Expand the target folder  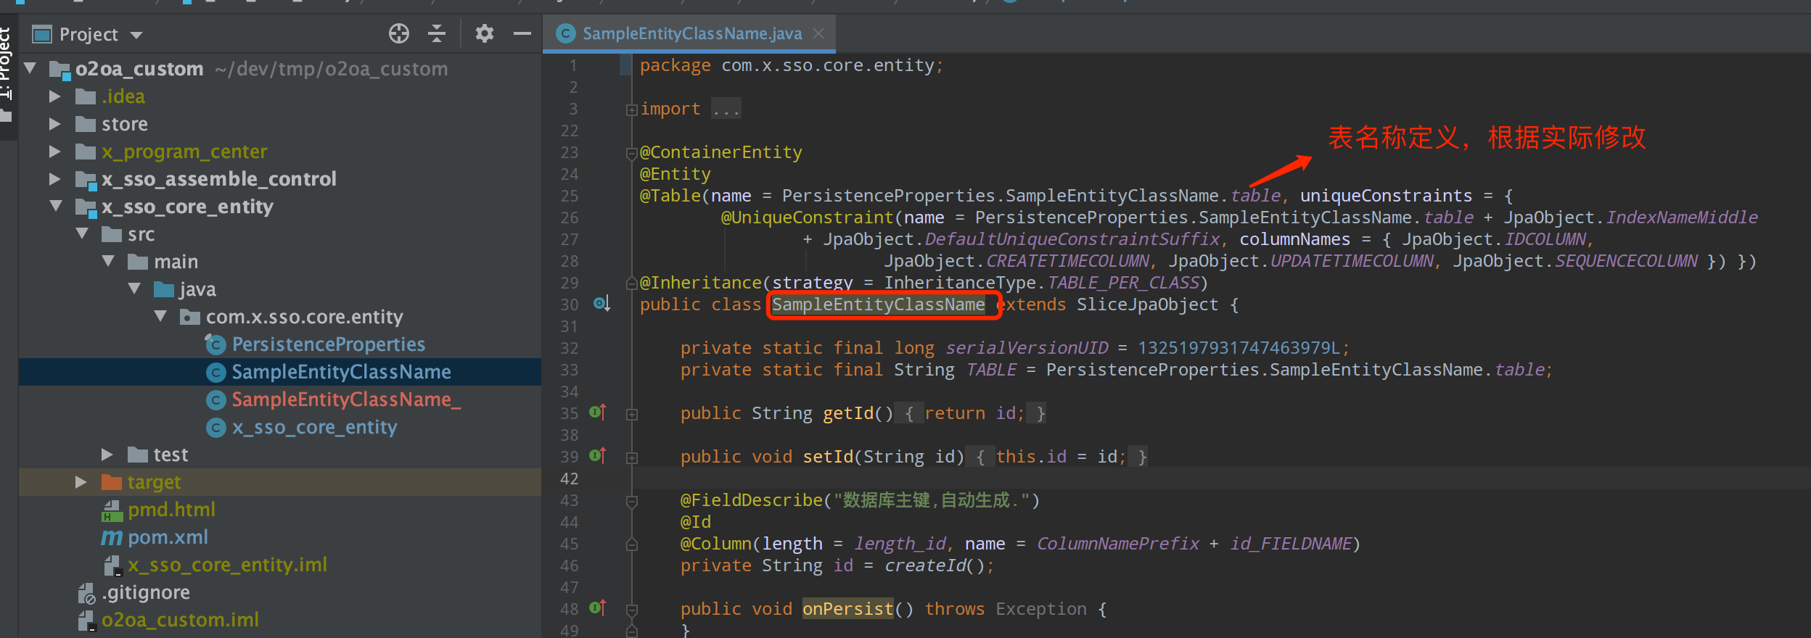tap(81, 482)
